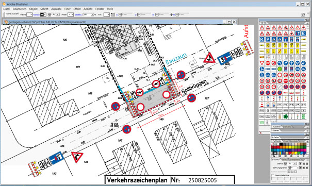Open the Ansicht menu

pos(88,9)
